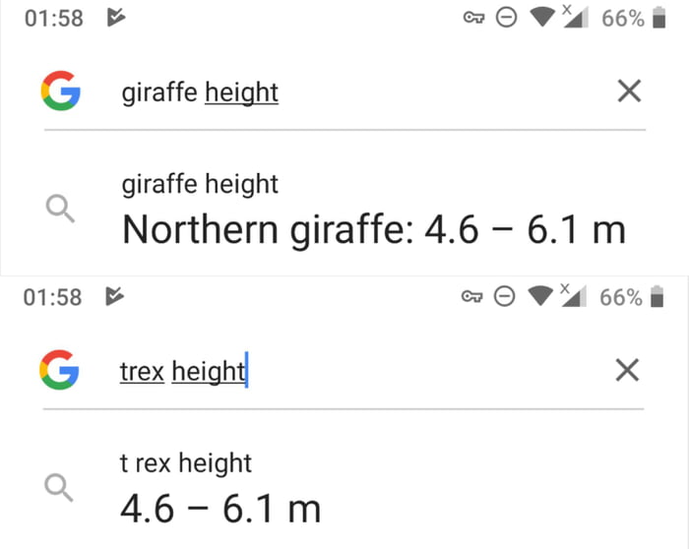Select the Northern giraffe 4.6 – 6.1 m result
The image size is (689, 549).
tap(373, 228)
